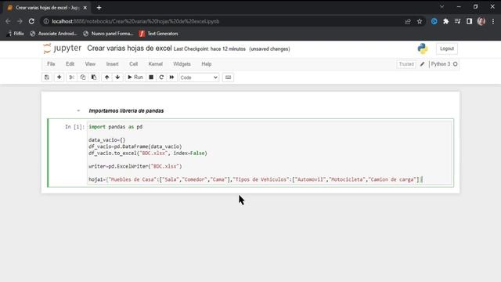This screenshot has width=501, height=282.
Task: Open the Extensions puzzle icon
Action: pyautogui.click(x=445, y=21)
